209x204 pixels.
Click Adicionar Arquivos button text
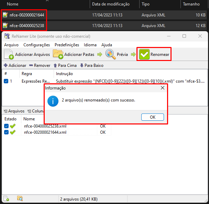tap(32, 55)
